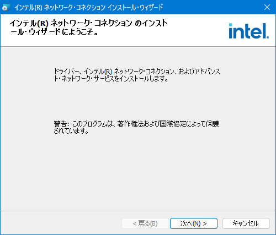
Task: Click the blank blue title bar area
Action: pos(211,7)
